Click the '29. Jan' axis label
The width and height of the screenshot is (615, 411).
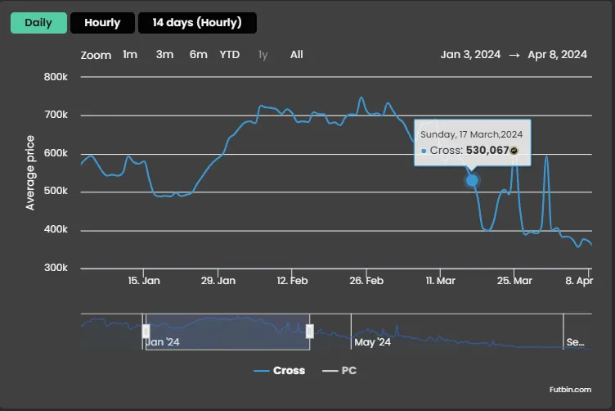click(x=218, y=281)
